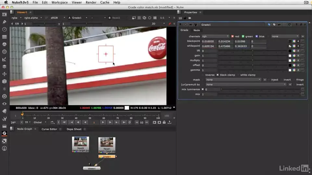Open the Workspace menu
Image resolution: width=312 pixels, height=175 pixels.
pyautogui.click(x=59, y=2)
